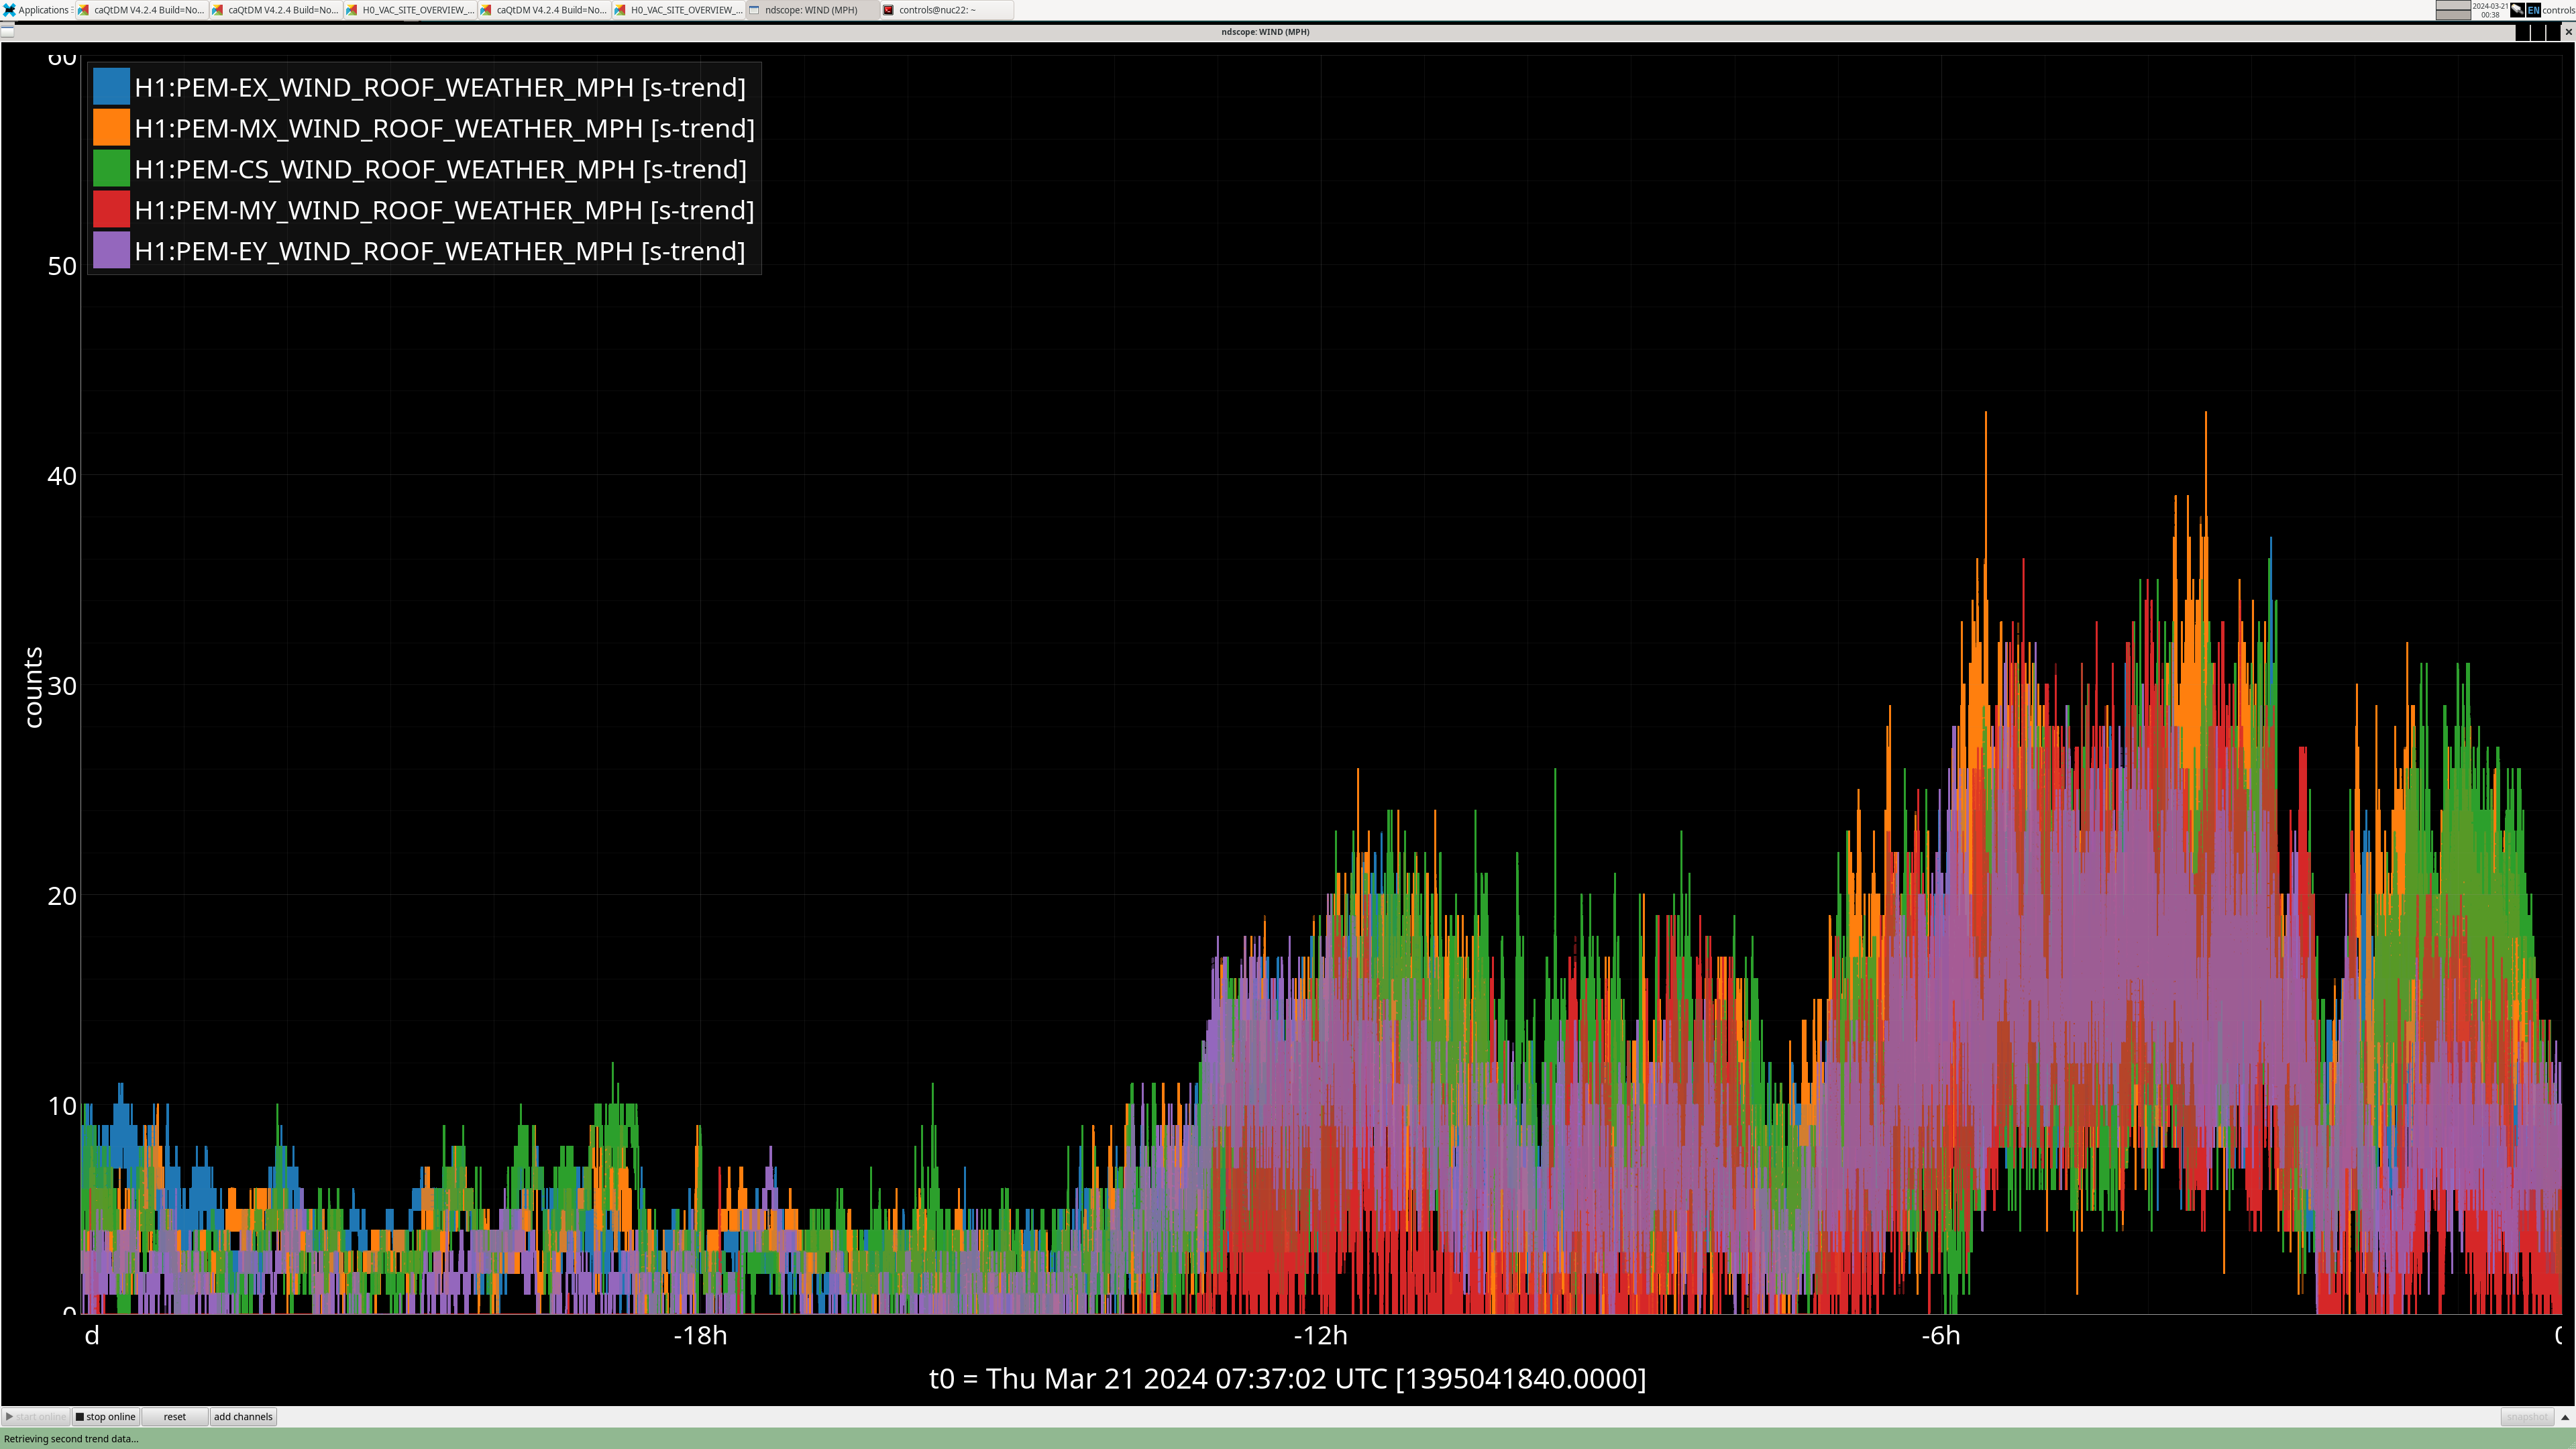Click the network connection tray icon

(x=2517, y=9)
